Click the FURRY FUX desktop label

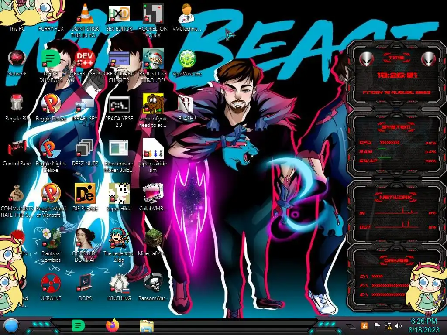(51, 28)
